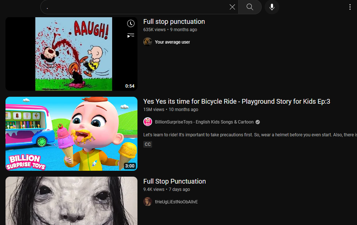Open the three-dot settings menu

350,7
